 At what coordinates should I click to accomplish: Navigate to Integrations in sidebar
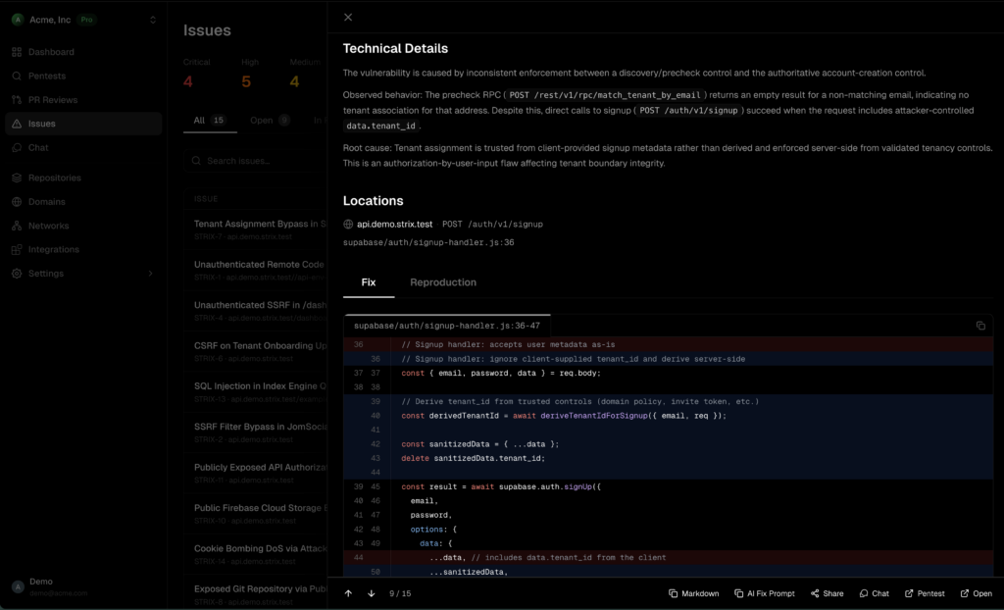click(54, 249)
